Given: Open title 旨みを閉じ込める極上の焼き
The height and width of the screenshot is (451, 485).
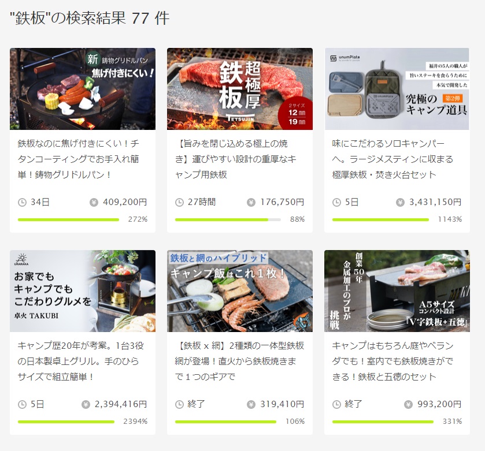Looking at the screenshot, I should [236, 159].
